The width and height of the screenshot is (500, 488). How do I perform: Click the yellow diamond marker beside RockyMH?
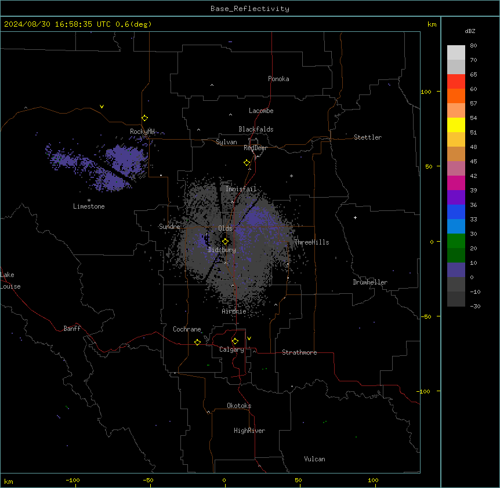pyautogui.click(x=145, y=118)
